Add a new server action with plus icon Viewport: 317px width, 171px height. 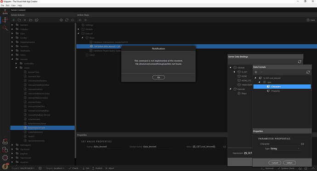pos(13,20)
